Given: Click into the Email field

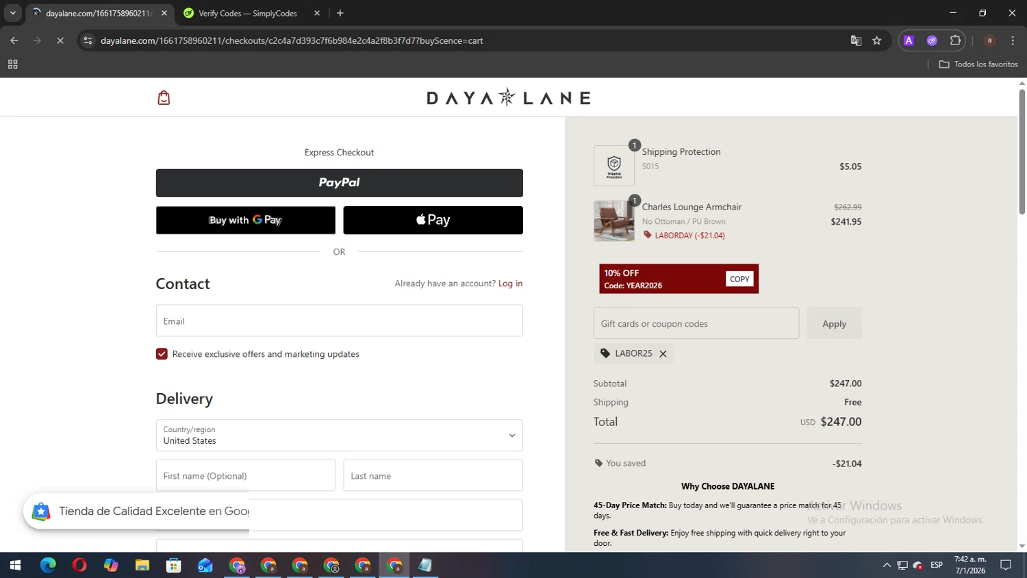Looking at the screenshot, I should pos(339,321).
